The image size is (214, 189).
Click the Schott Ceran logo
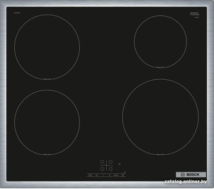[195, 14]
